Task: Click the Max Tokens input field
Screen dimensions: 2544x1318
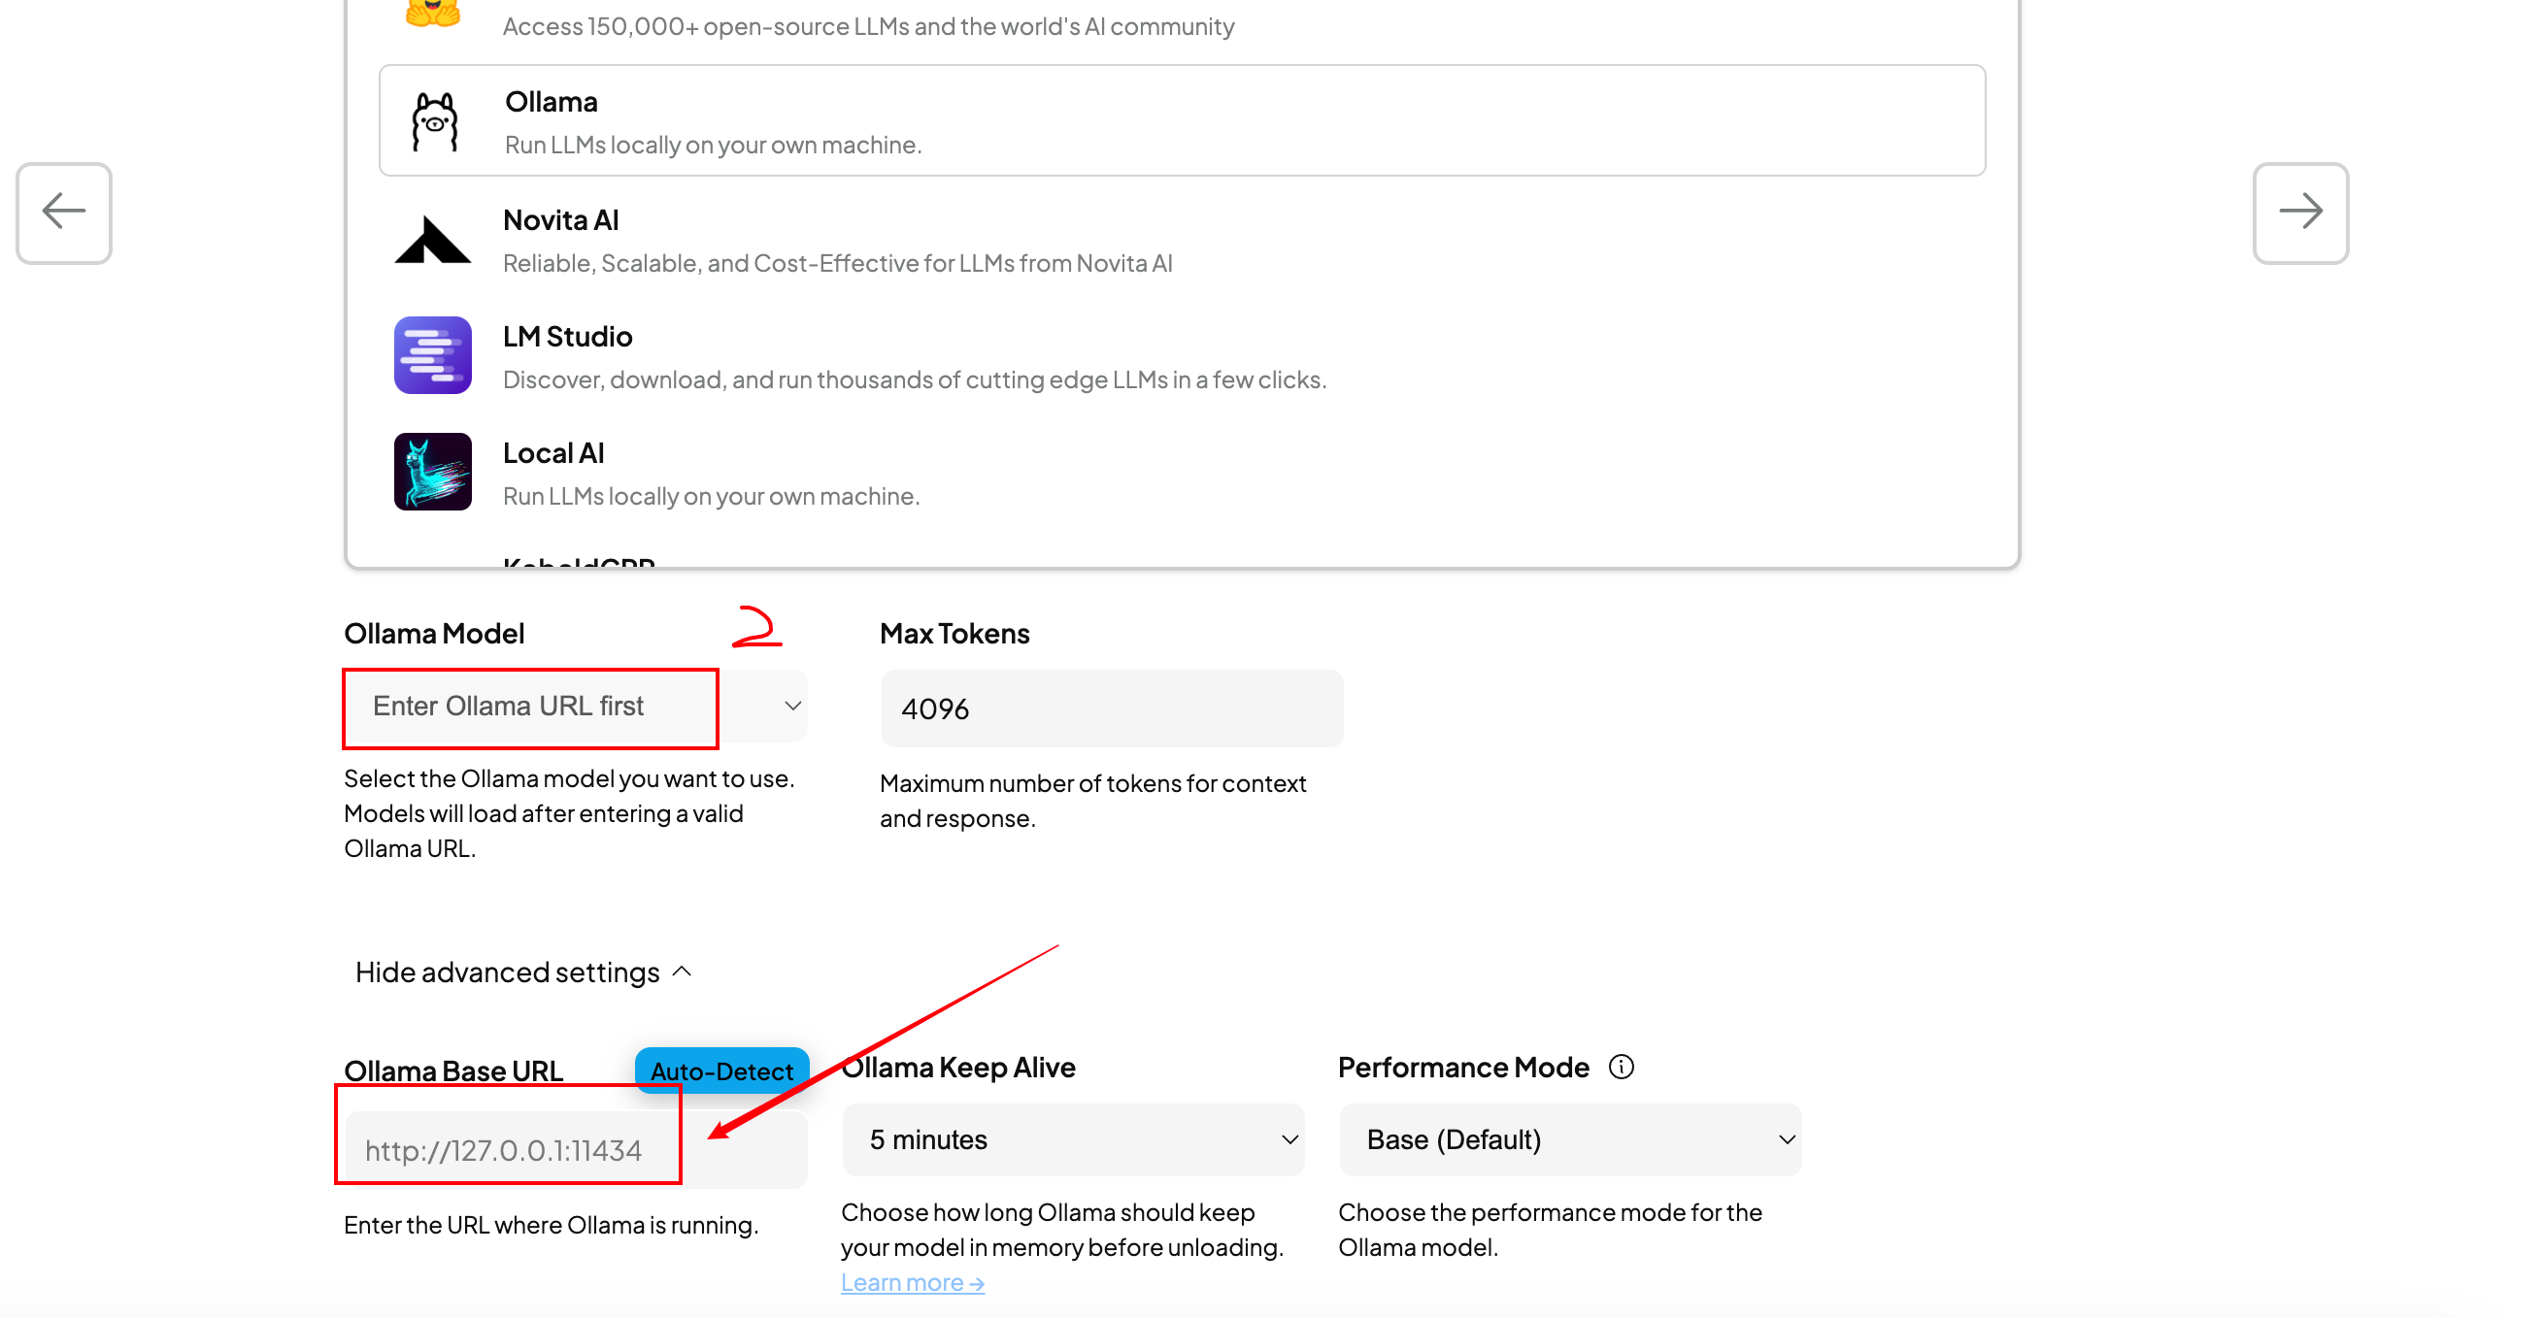Action: click(x=1111, y=708)
